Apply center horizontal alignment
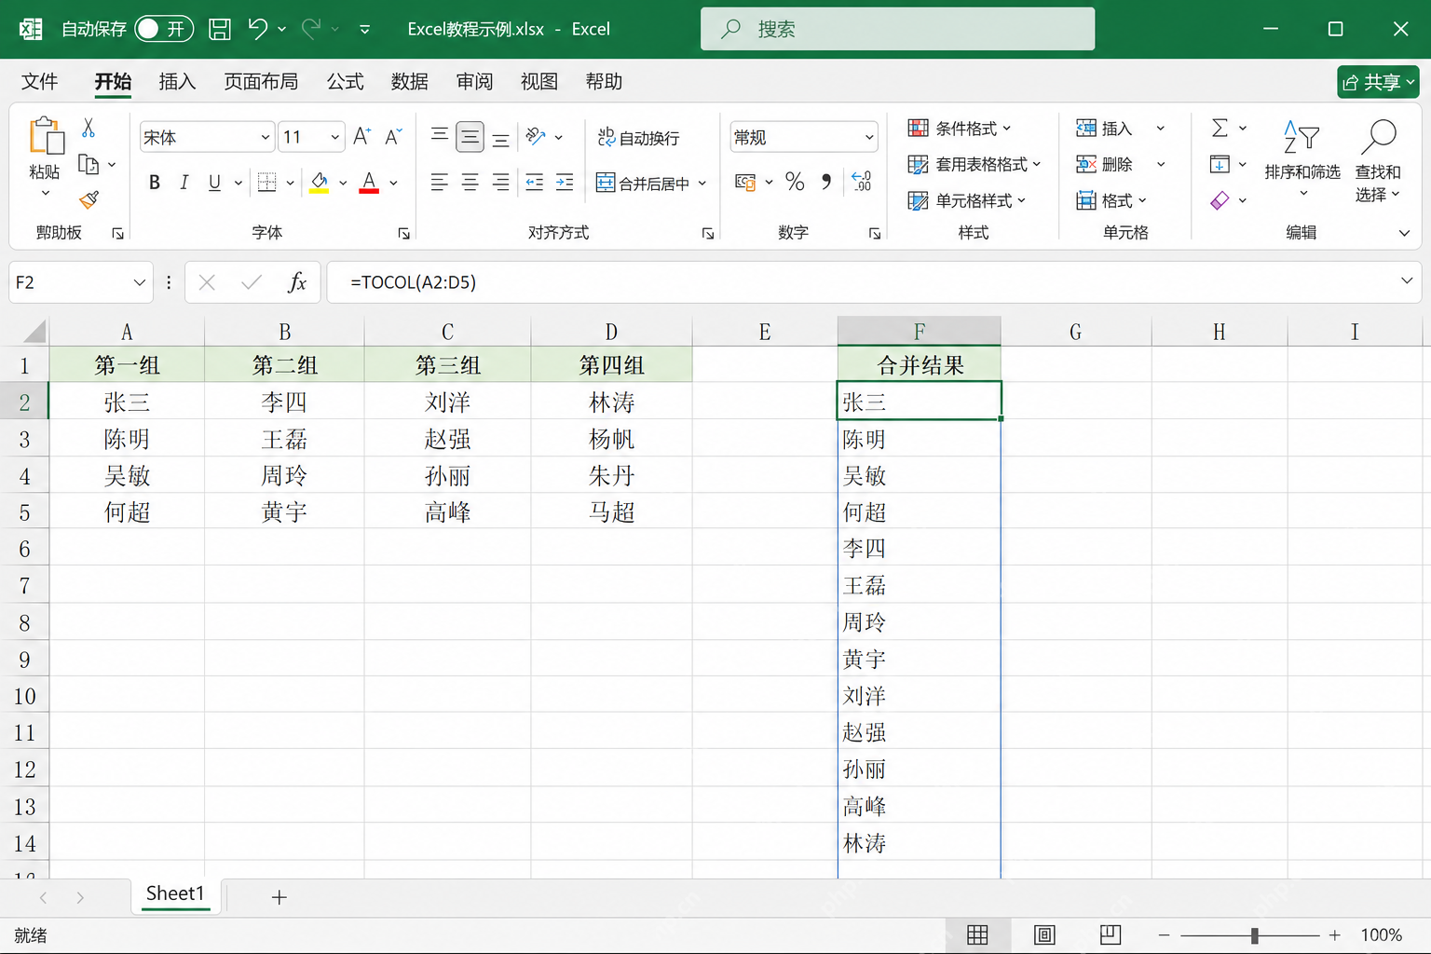Viewport: 1431px width, 954px height. [470, 183]
